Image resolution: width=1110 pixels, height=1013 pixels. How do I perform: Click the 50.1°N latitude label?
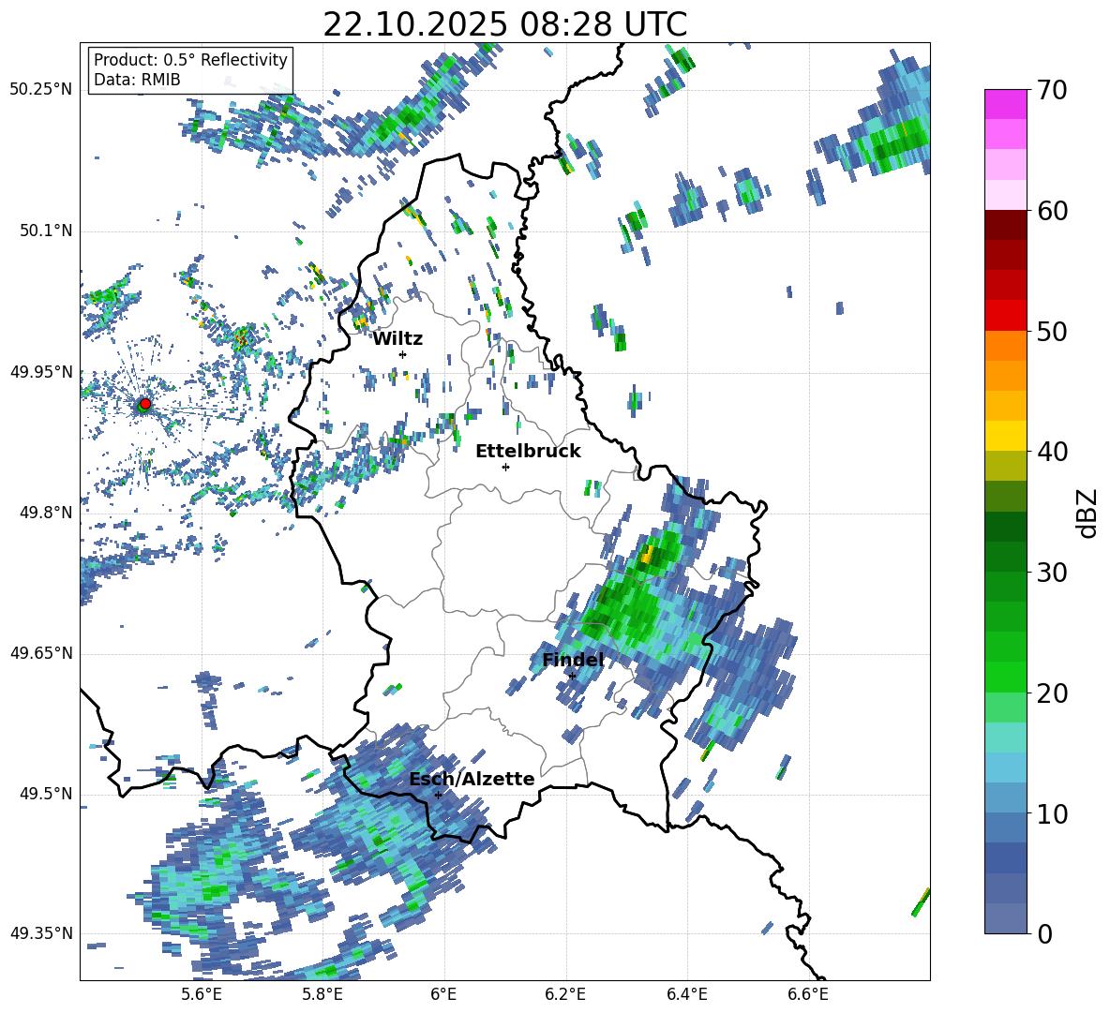click(46, 231)
